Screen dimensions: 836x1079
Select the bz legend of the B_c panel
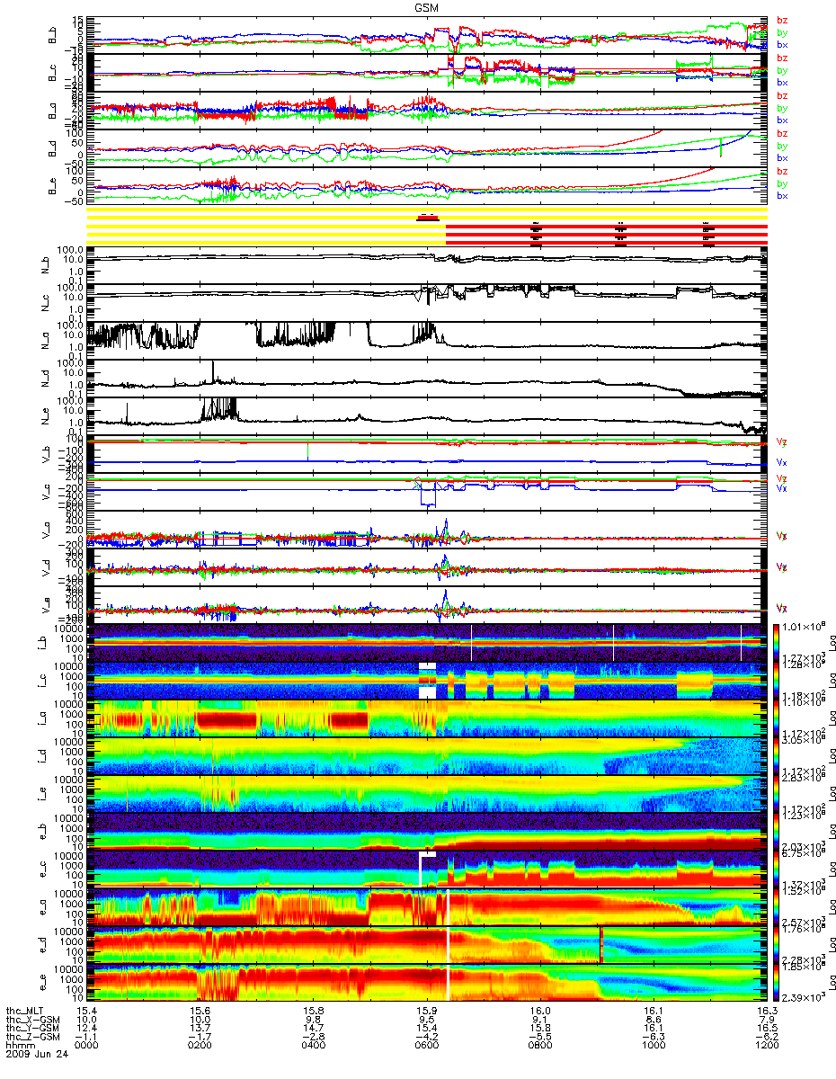click(x=782, y=58)
